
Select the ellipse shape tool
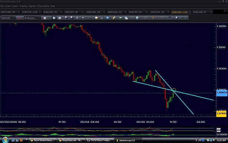162,18
